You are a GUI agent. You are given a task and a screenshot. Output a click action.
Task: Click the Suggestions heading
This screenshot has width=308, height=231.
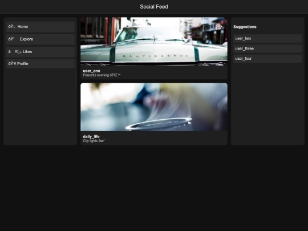245,27
